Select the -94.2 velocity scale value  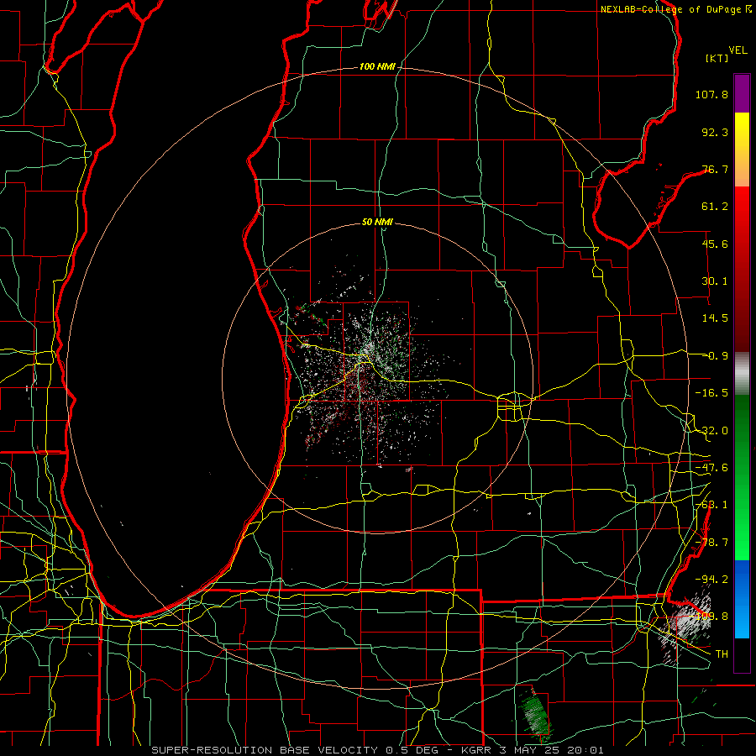pos(711,579)
